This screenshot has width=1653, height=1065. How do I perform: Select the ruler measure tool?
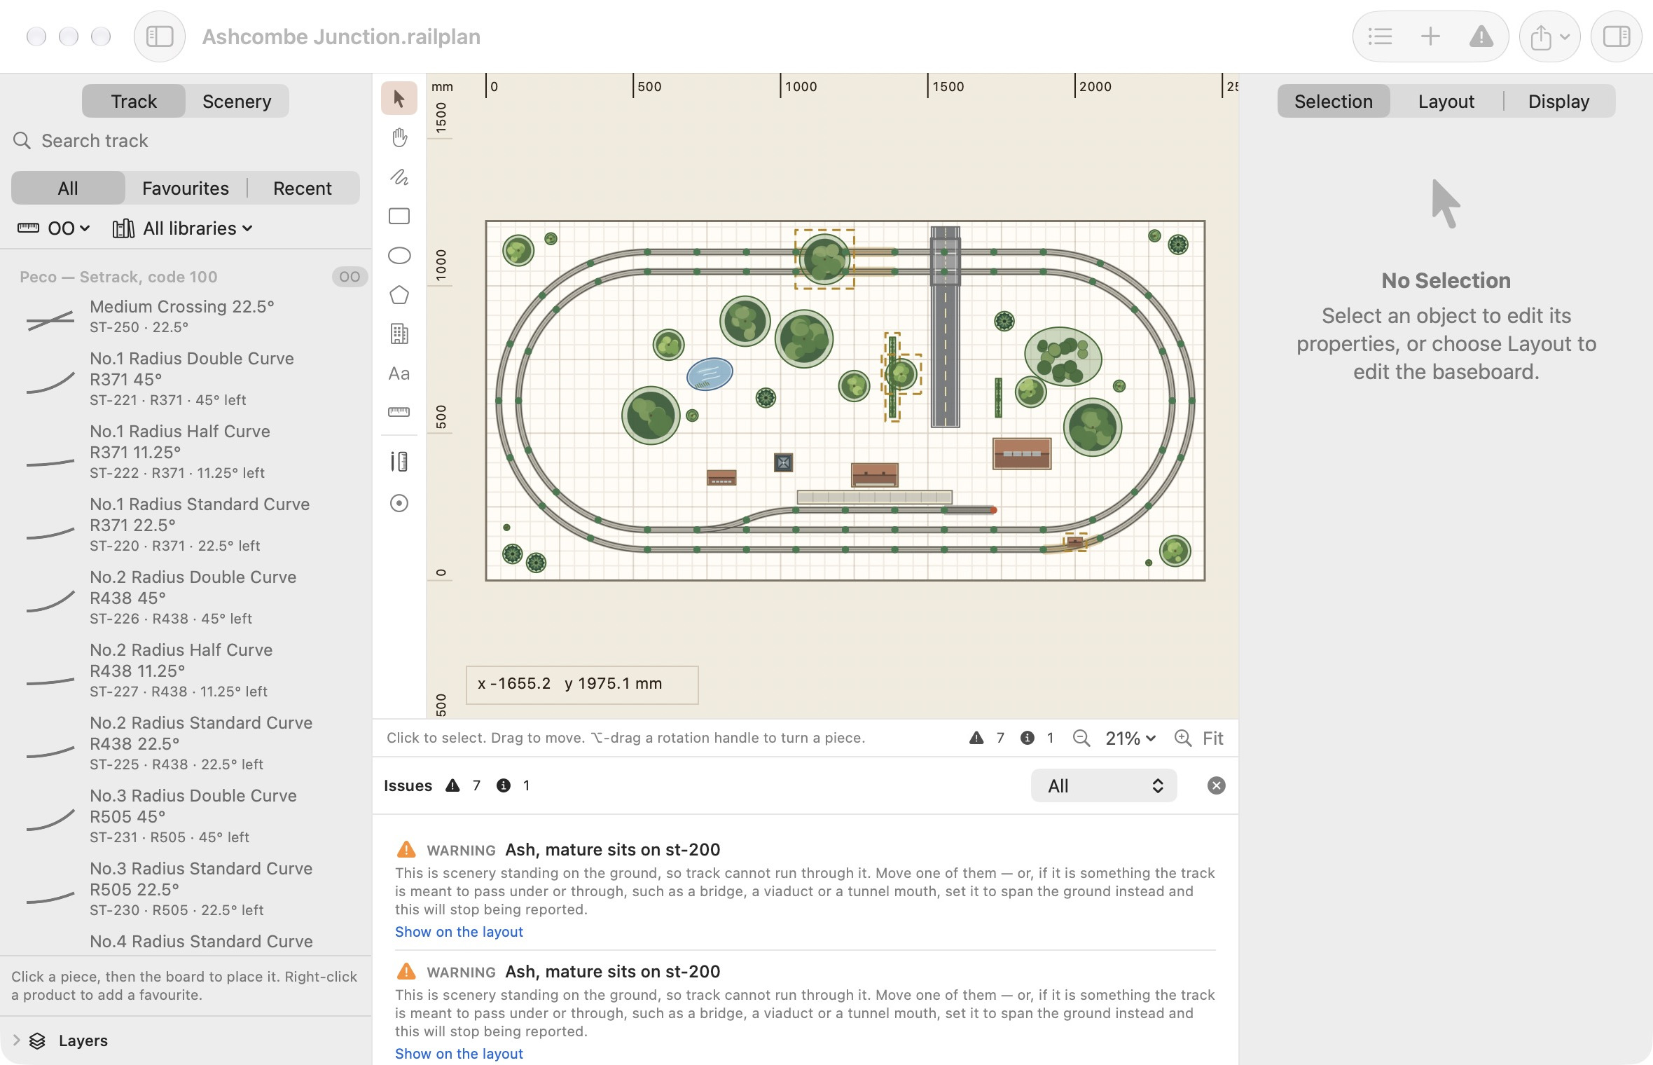(399, 412)
